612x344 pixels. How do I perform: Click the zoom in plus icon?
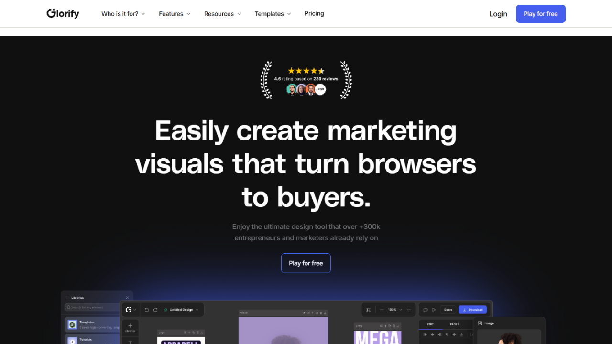pos(409,310)
